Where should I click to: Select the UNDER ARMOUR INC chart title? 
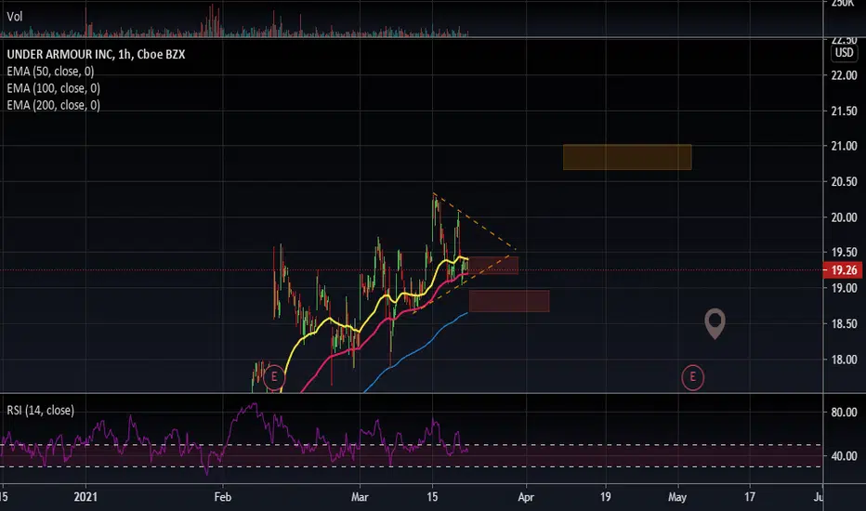(x=96, y=54)
